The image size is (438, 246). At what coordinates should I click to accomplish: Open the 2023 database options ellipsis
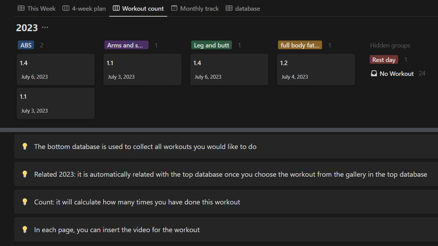[x=45, y=28]
